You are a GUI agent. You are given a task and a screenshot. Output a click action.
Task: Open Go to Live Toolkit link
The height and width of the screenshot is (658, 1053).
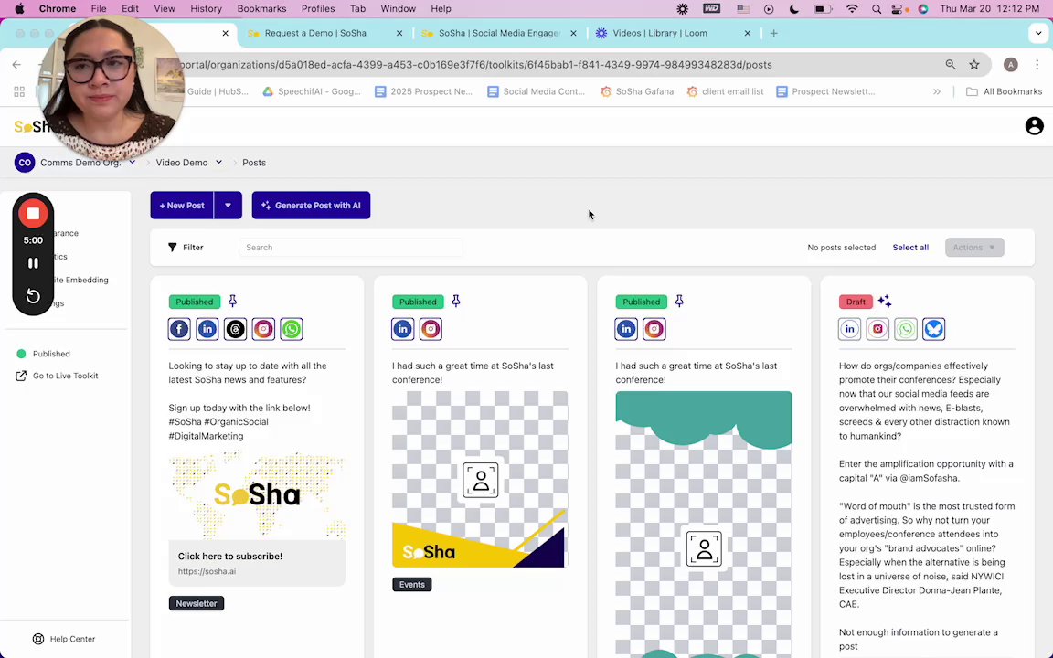(57, 376)
